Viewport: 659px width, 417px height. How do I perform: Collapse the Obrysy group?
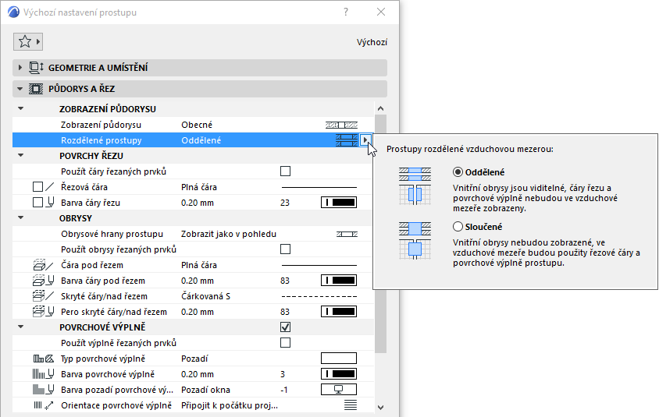(x=20, y=217)
